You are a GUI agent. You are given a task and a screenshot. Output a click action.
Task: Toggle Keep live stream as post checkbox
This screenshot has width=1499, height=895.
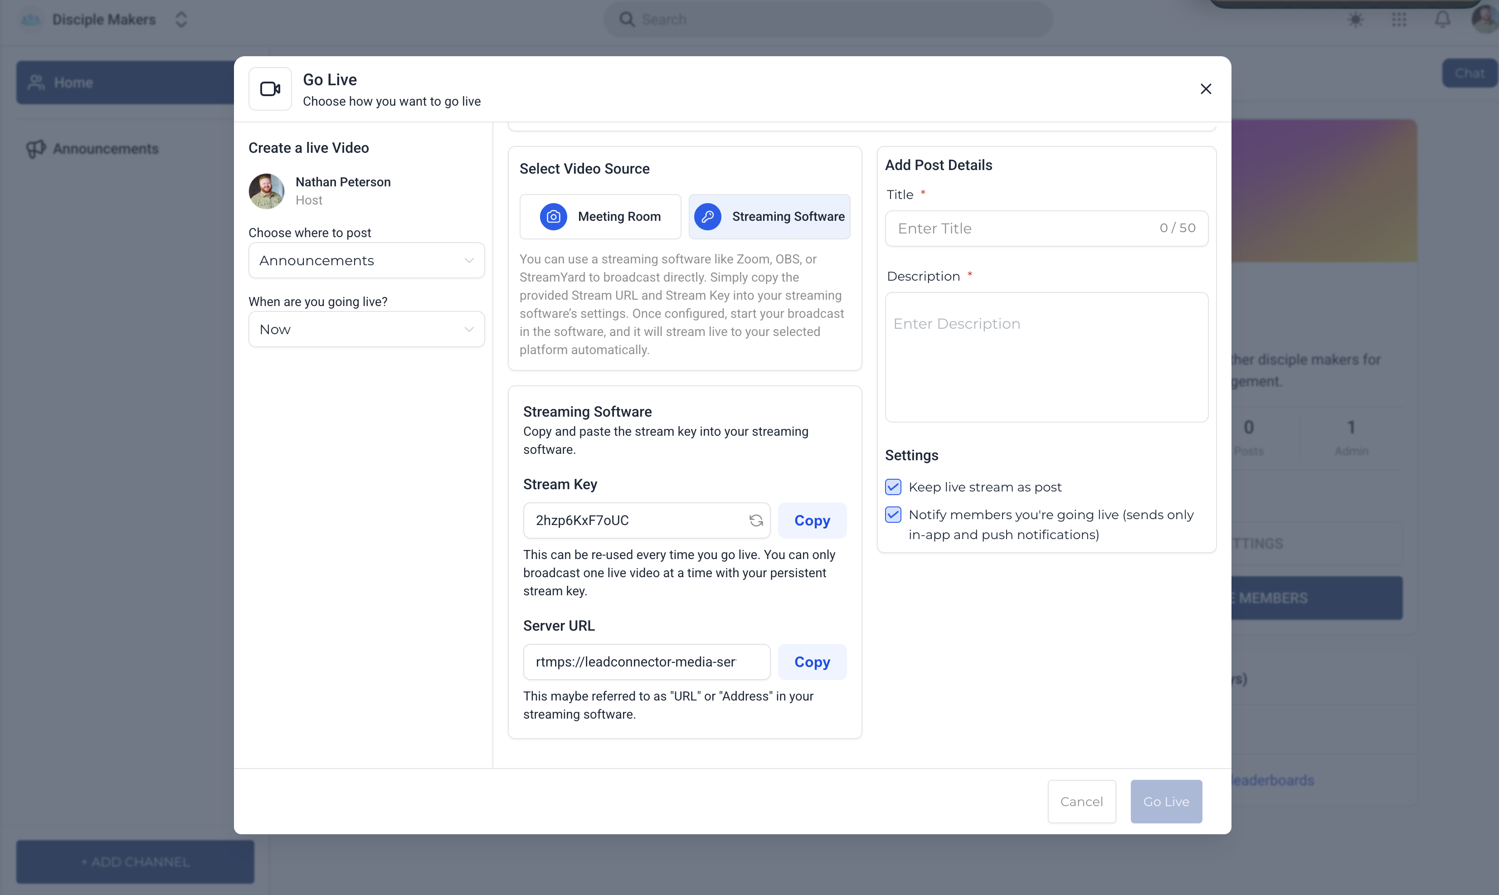coord(893,486)
